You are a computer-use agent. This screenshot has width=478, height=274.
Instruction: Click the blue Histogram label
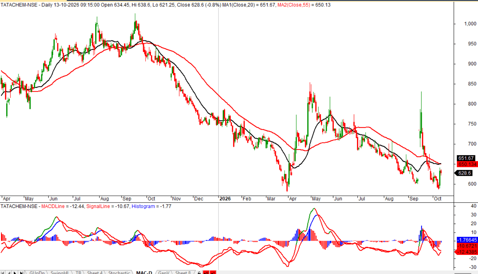(x=143, y=206)
